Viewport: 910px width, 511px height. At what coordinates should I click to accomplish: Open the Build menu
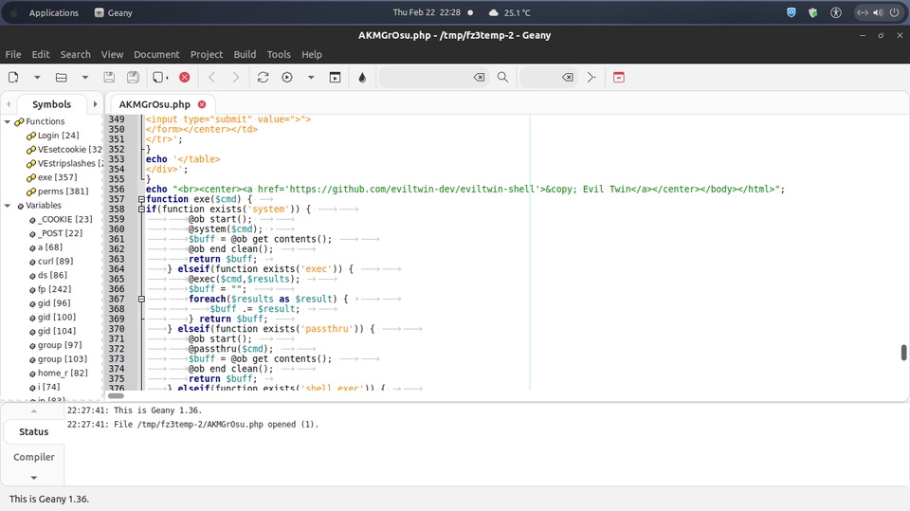(x=245, y=55)
